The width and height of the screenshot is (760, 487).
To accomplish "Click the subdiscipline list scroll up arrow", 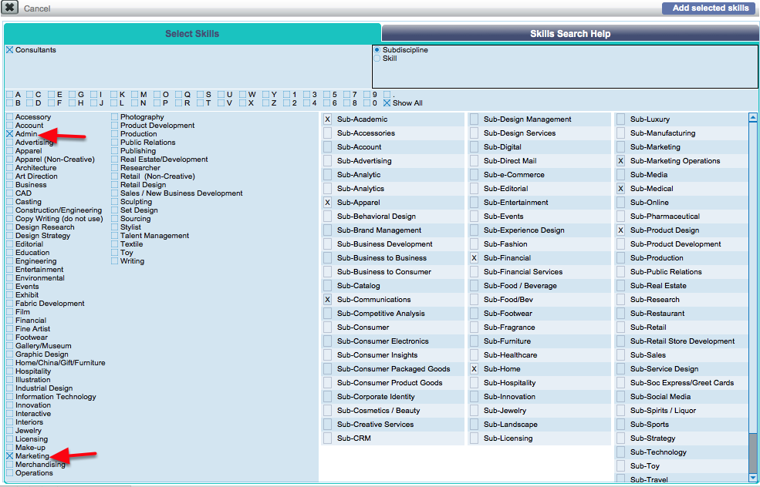I will click(x=753, y=116).
